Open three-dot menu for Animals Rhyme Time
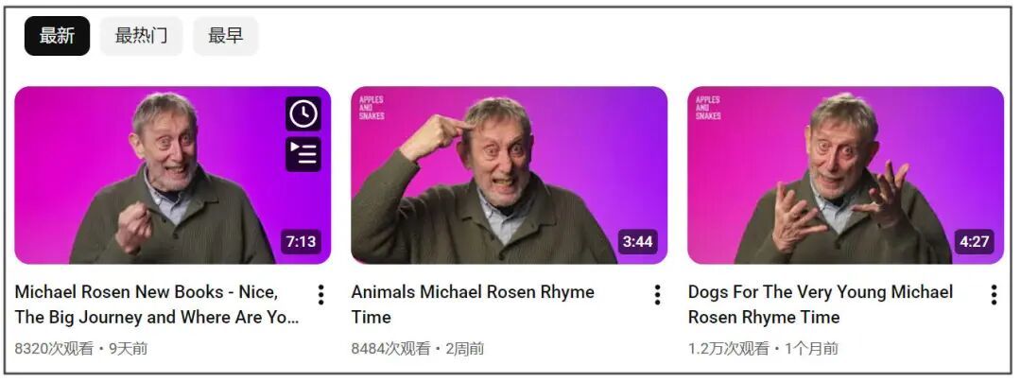The image size is (1021, 382). pyautogui.click(x=657, y=295)
